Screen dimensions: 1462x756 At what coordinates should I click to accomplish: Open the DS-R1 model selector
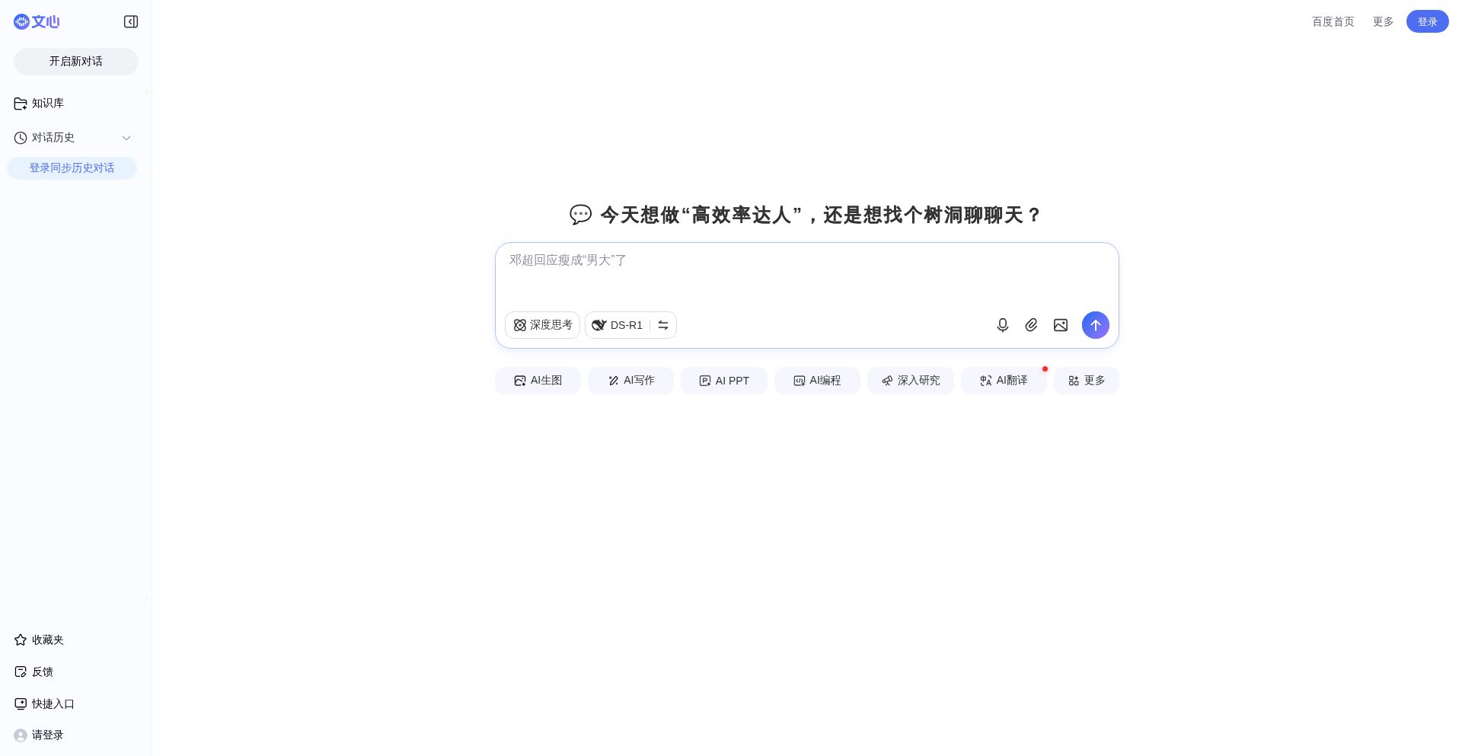coord(617,325)
